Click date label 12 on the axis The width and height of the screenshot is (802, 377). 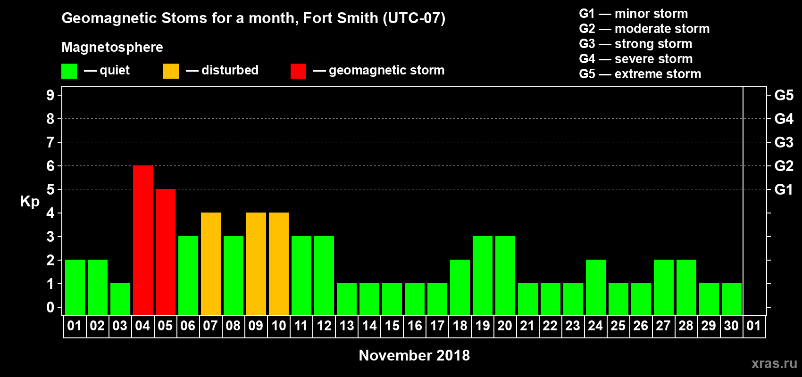click(x=324, y=326)
